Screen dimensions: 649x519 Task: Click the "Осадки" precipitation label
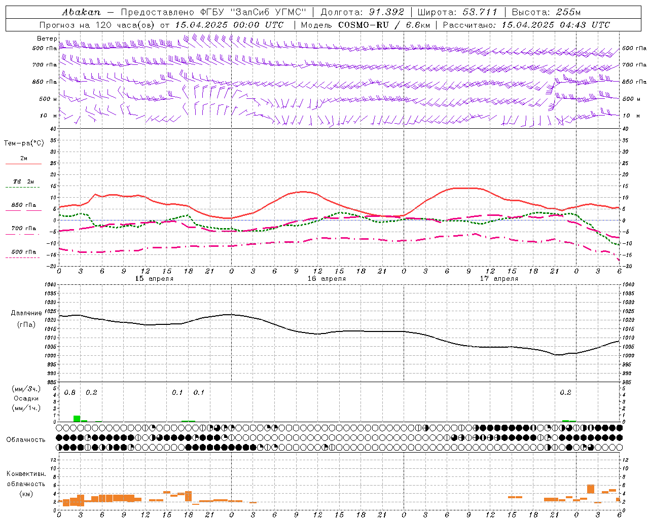coord(26,398)
